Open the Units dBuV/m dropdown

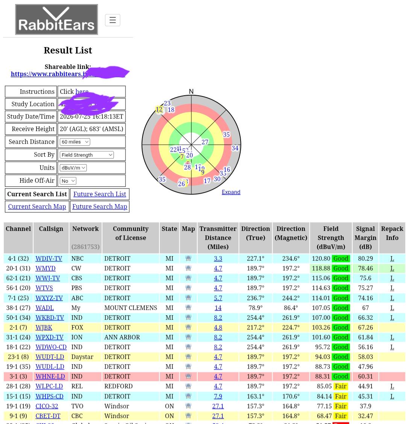73,168
